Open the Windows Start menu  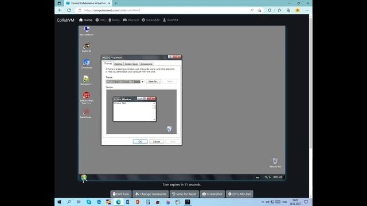tap(59, 202)
